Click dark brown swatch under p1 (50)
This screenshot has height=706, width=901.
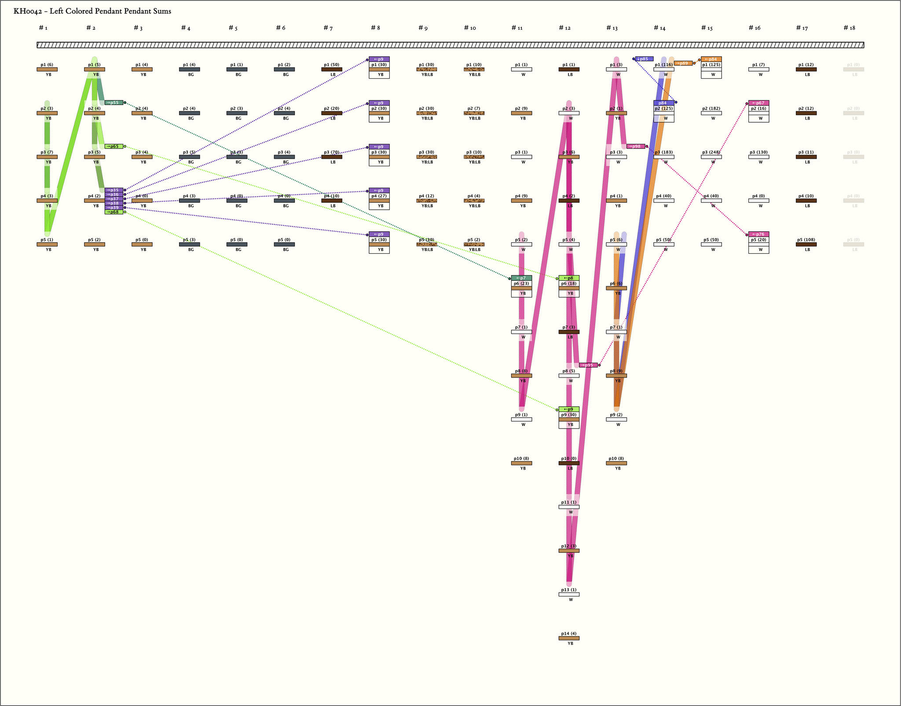332,69
